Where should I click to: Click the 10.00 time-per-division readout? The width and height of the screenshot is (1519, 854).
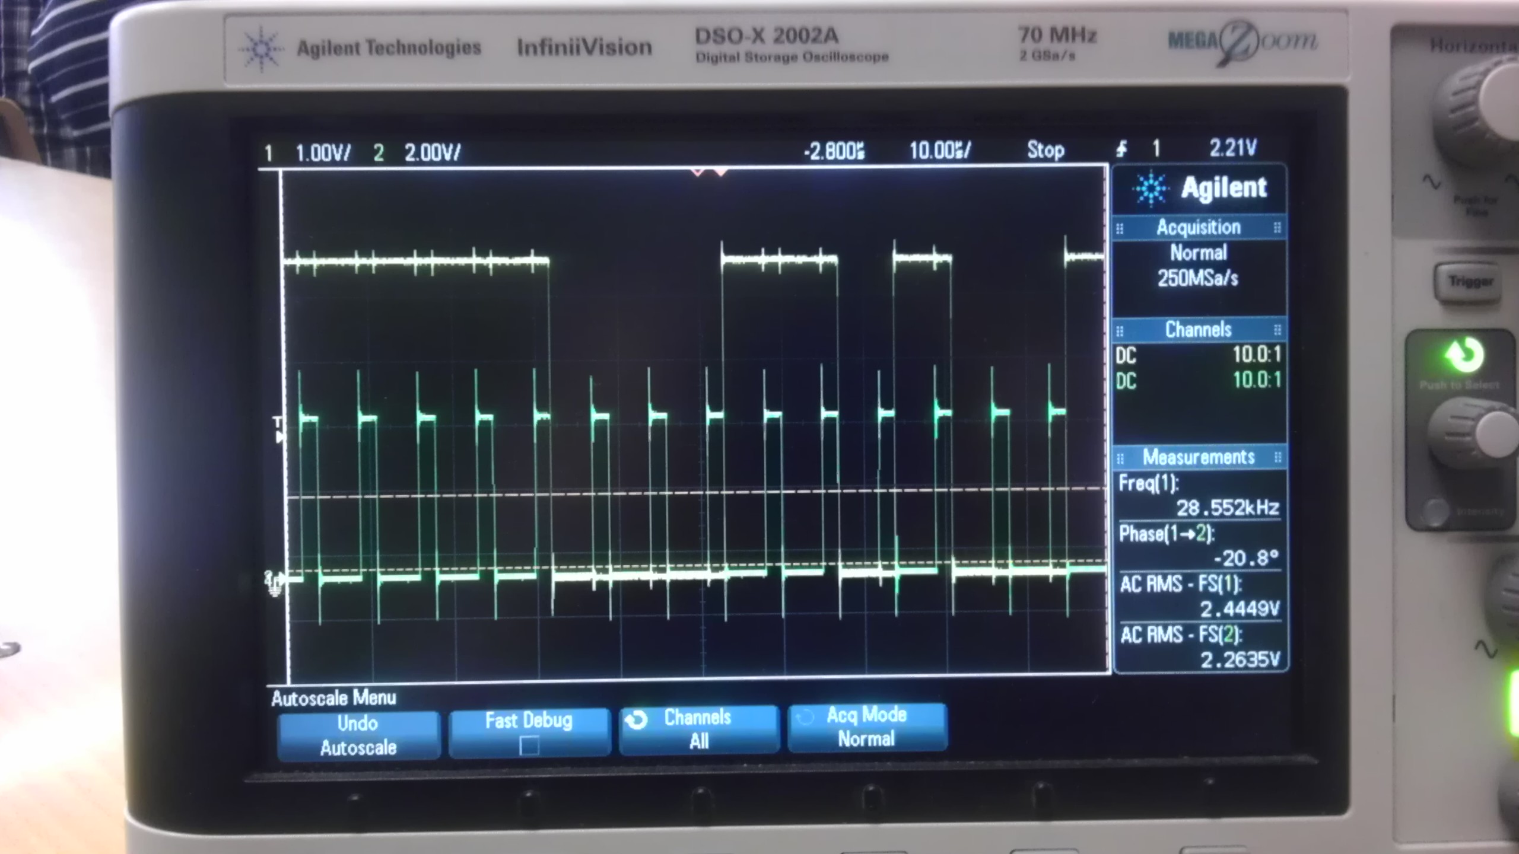pyautogui.click(x=939, y=151)
